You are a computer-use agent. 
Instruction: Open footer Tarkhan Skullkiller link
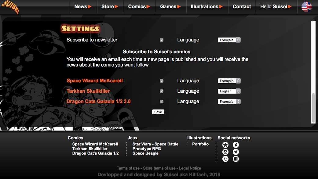pos(90,149)
